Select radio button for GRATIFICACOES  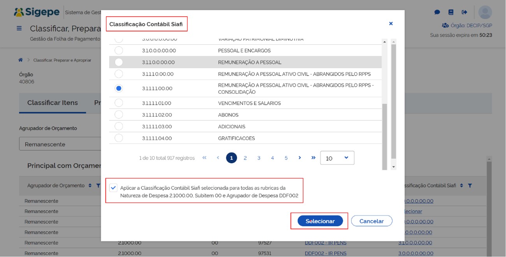point(119,138)
